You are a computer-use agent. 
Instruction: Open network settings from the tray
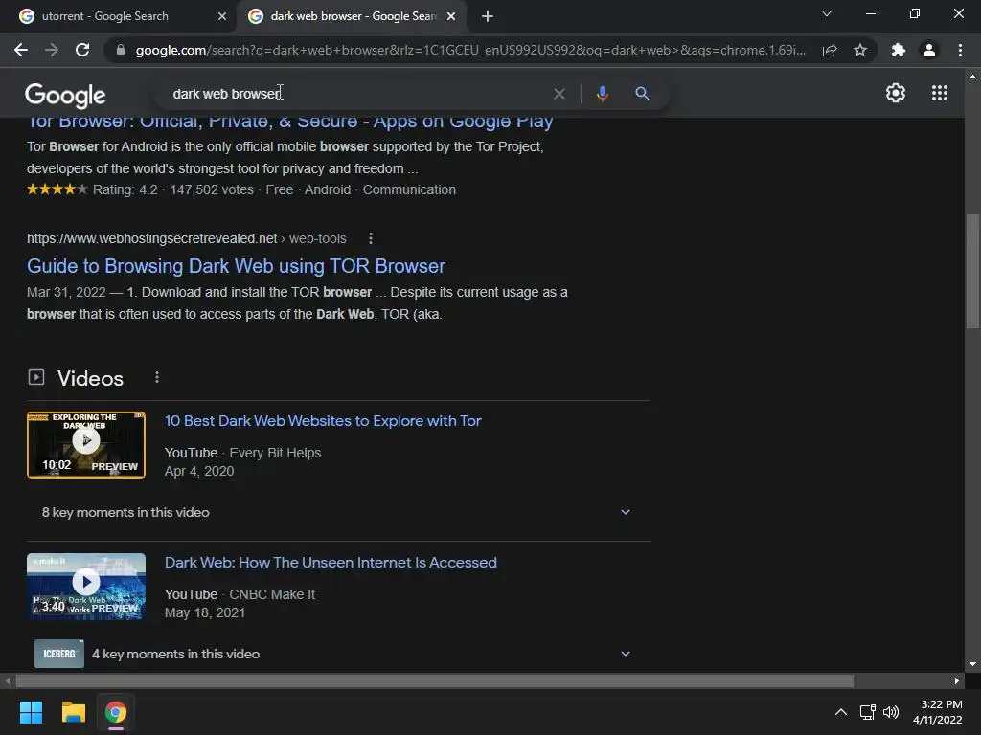(x=867, y=712)
